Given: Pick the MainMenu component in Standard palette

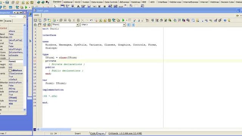Looking at the screenshot, I should click(67, 6).
